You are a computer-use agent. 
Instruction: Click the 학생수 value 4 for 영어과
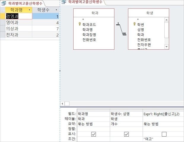point(45,22)
